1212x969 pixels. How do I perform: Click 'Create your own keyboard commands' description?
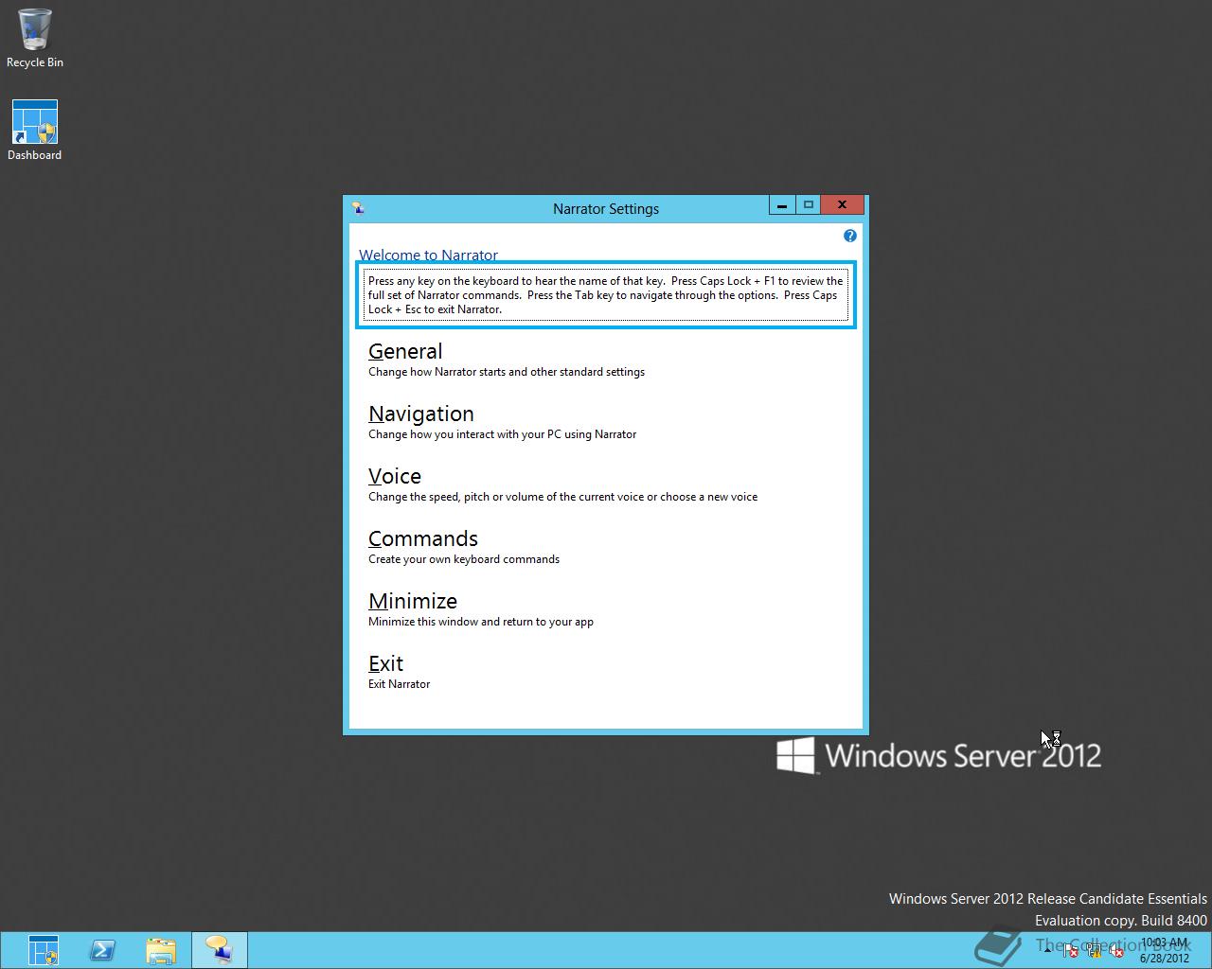coord(464,559)
